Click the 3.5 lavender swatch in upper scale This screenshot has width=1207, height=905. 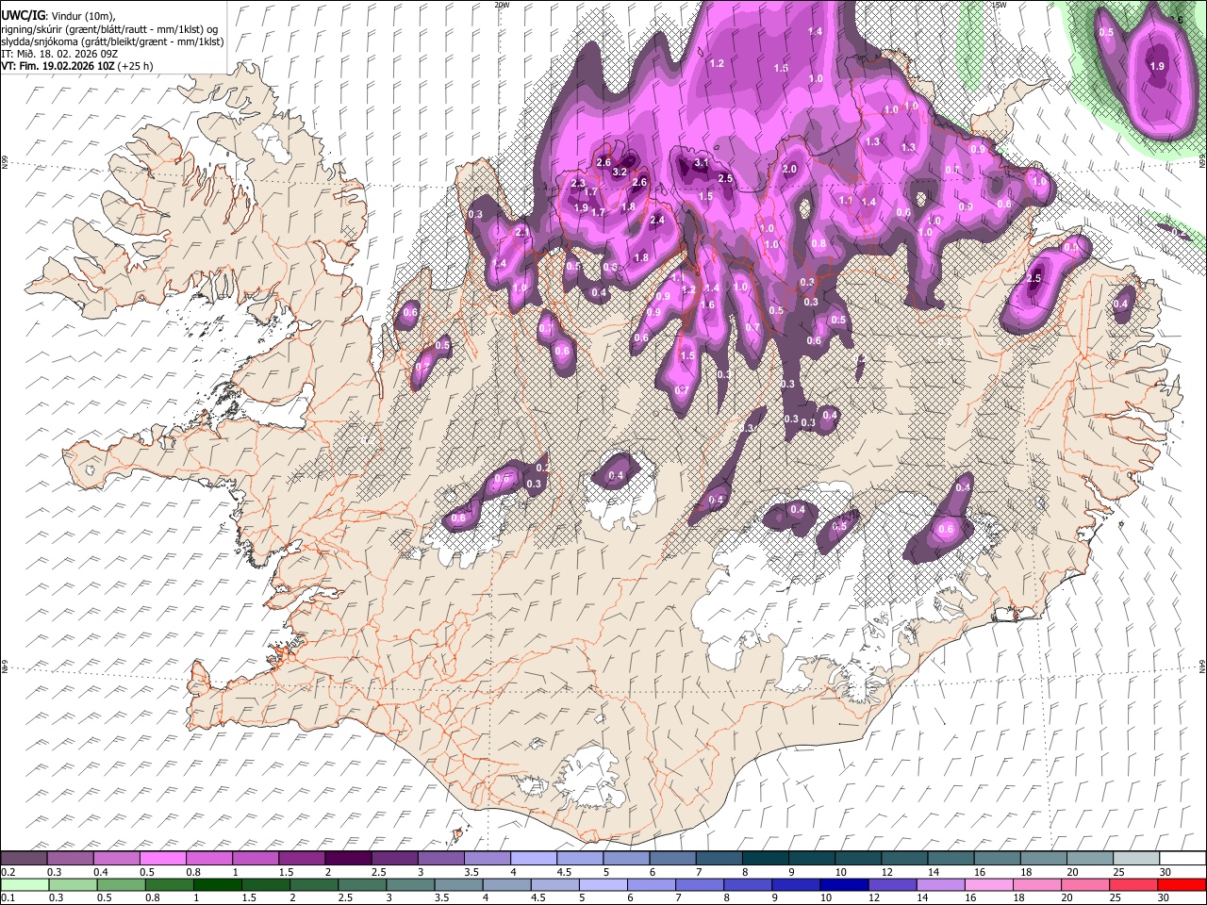click(x=487, y=859)
